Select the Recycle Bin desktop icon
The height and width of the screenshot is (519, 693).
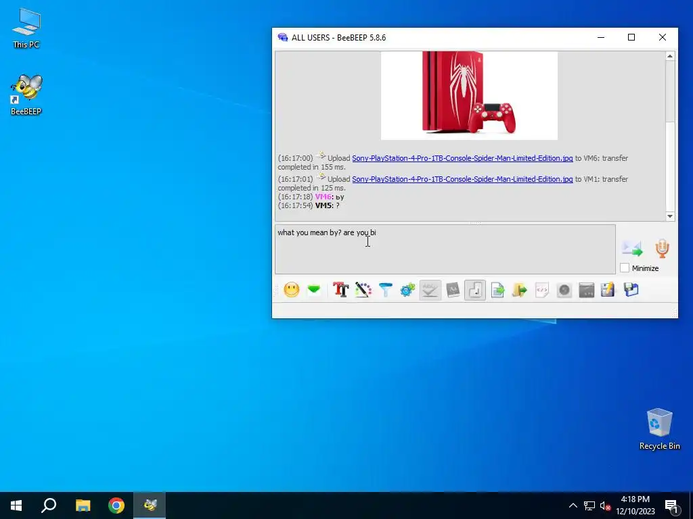pyautogui.click(x=659, y=429)
